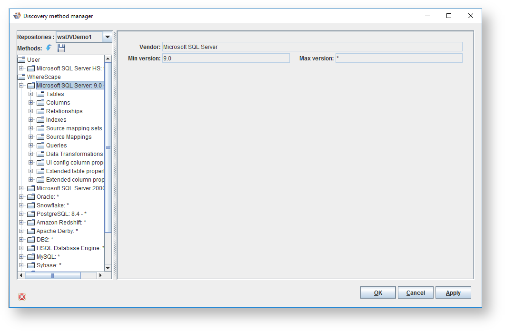Click the OK button
Screen dimensions: 505x331
pyautogui.click(x=378, y=293)
